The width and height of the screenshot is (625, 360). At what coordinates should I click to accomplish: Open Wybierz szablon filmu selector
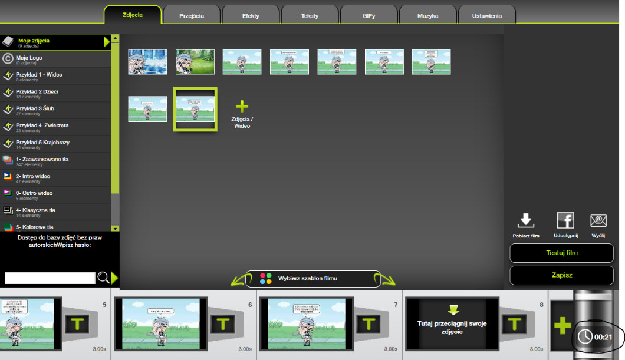click(313, 278)
